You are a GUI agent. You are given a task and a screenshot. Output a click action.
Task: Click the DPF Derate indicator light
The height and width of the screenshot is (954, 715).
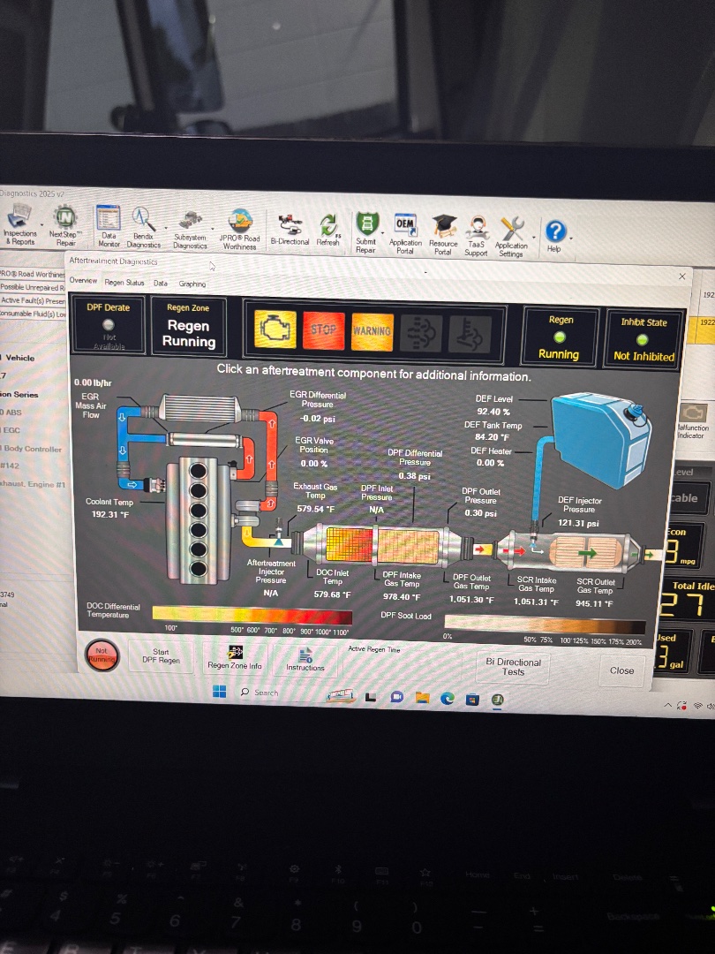pyautogui.click(x=109, y=325)
